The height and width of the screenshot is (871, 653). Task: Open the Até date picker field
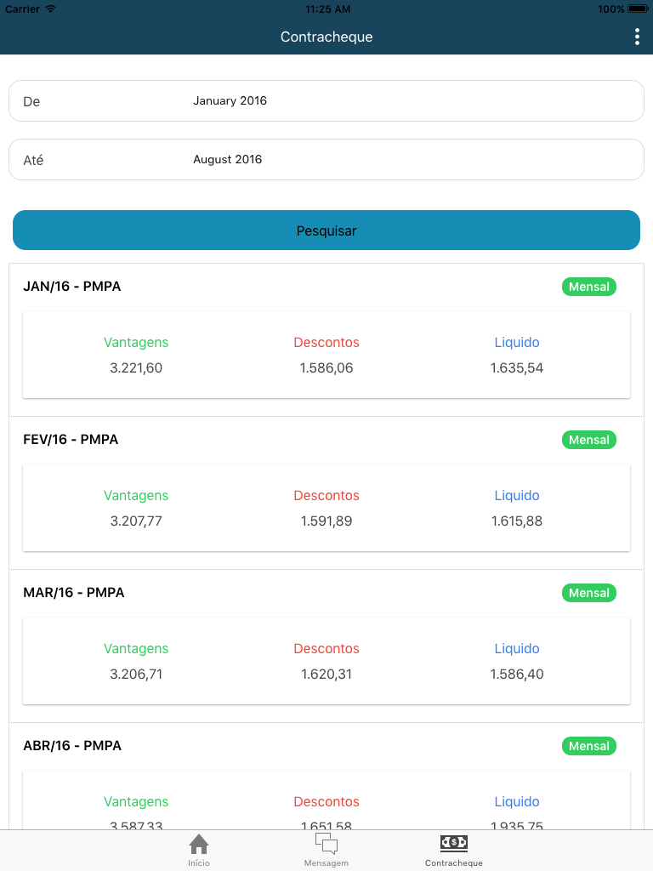[x=326, y=159]
